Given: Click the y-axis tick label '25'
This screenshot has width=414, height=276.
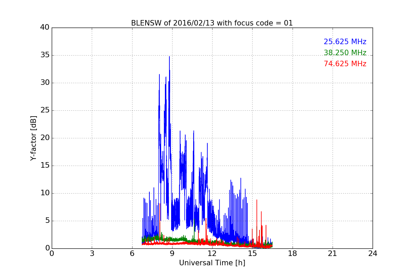Looking at the screenshot, I should pos(45,110).
